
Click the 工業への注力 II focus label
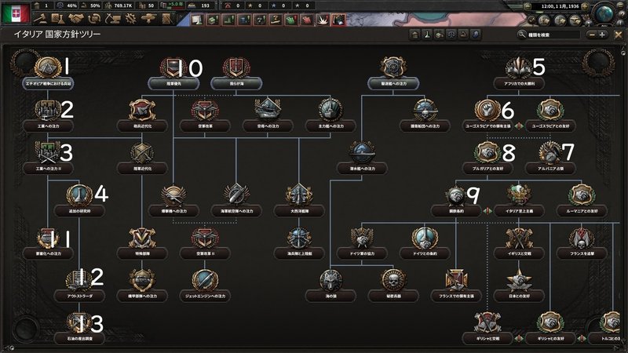pyautogui.click(x=48, y=169)
